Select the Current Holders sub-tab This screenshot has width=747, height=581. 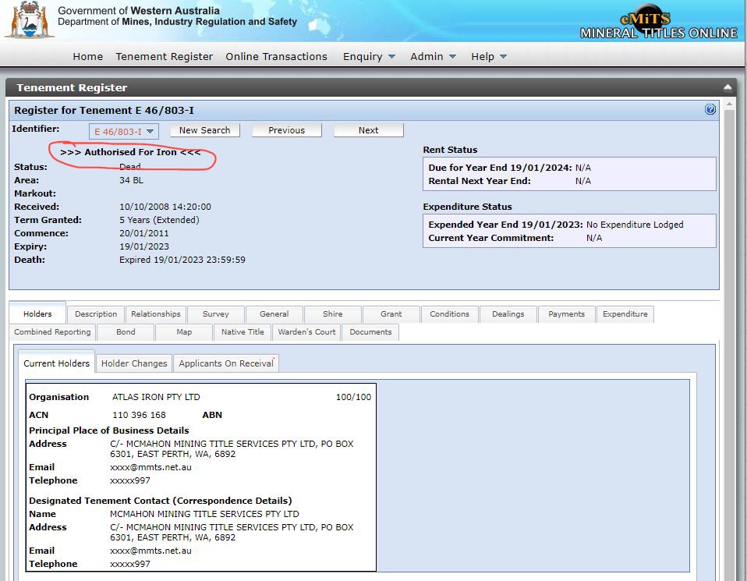[57, 363]
